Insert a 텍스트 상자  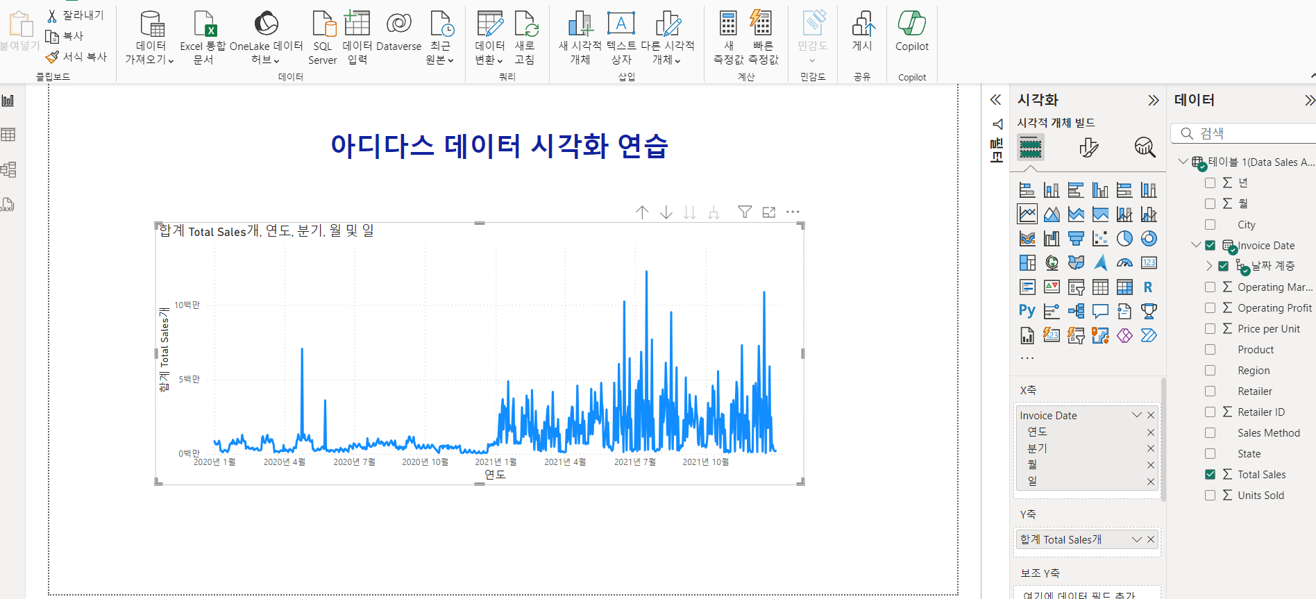[x=621, y=37]
